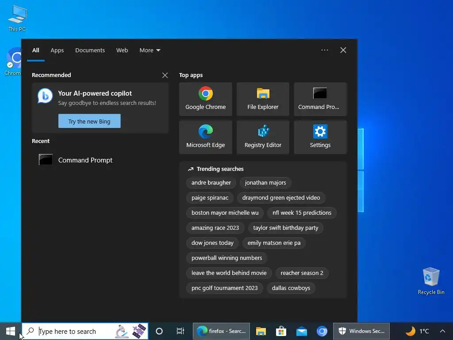Search amazing race 2023
This screenshot has height=340, width=453.
pyautogui.click(x=215, y=228)
